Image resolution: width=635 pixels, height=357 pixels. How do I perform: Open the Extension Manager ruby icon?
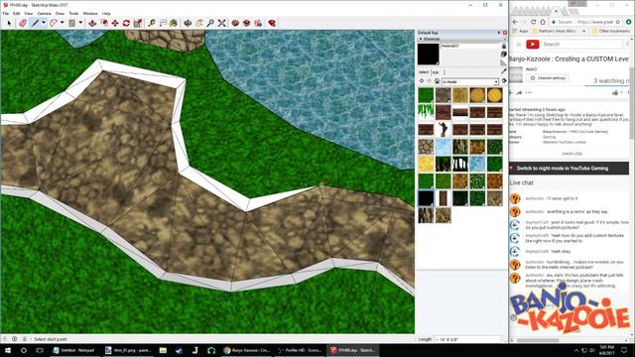tap(272, 23)
